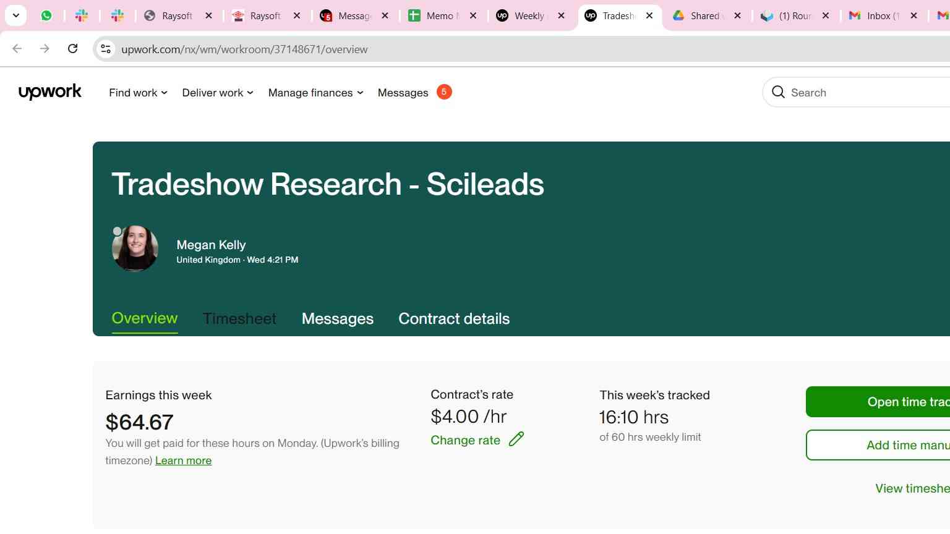Click the red 5 notification badge
Viewport: 950px width, 534px height.
click(x=444, y=91)
